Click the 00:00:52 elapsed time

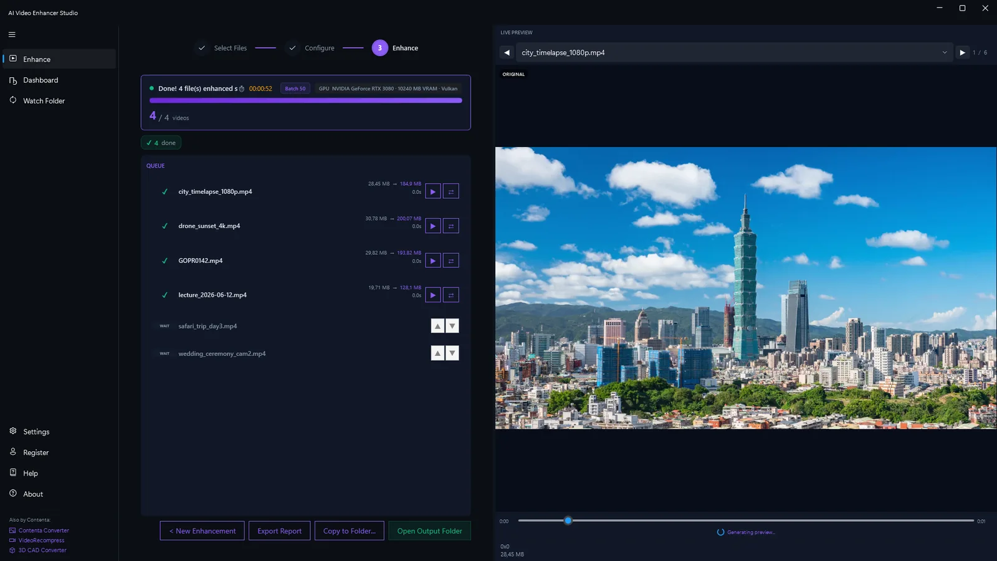click(x=260, y=89)
